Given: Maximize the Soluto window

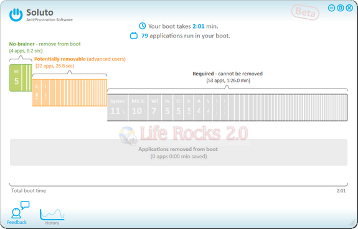Looking at the screenshot, I should (x=340, y=8).
